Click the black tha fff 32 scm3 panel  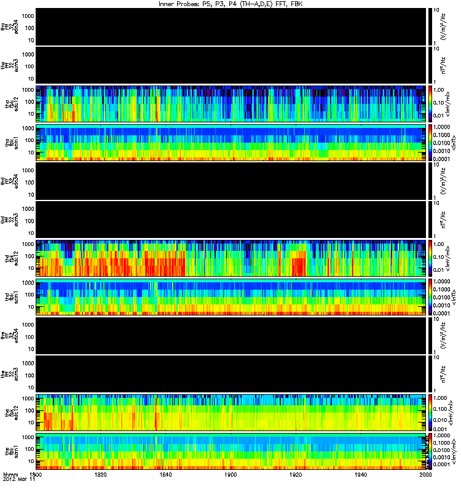231,66
